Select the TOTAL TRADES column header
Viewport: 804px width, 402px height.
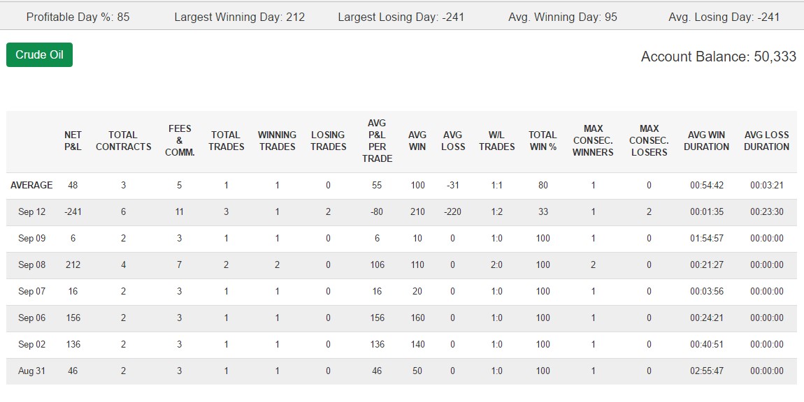pyautogui.click(x=226, y=141)
